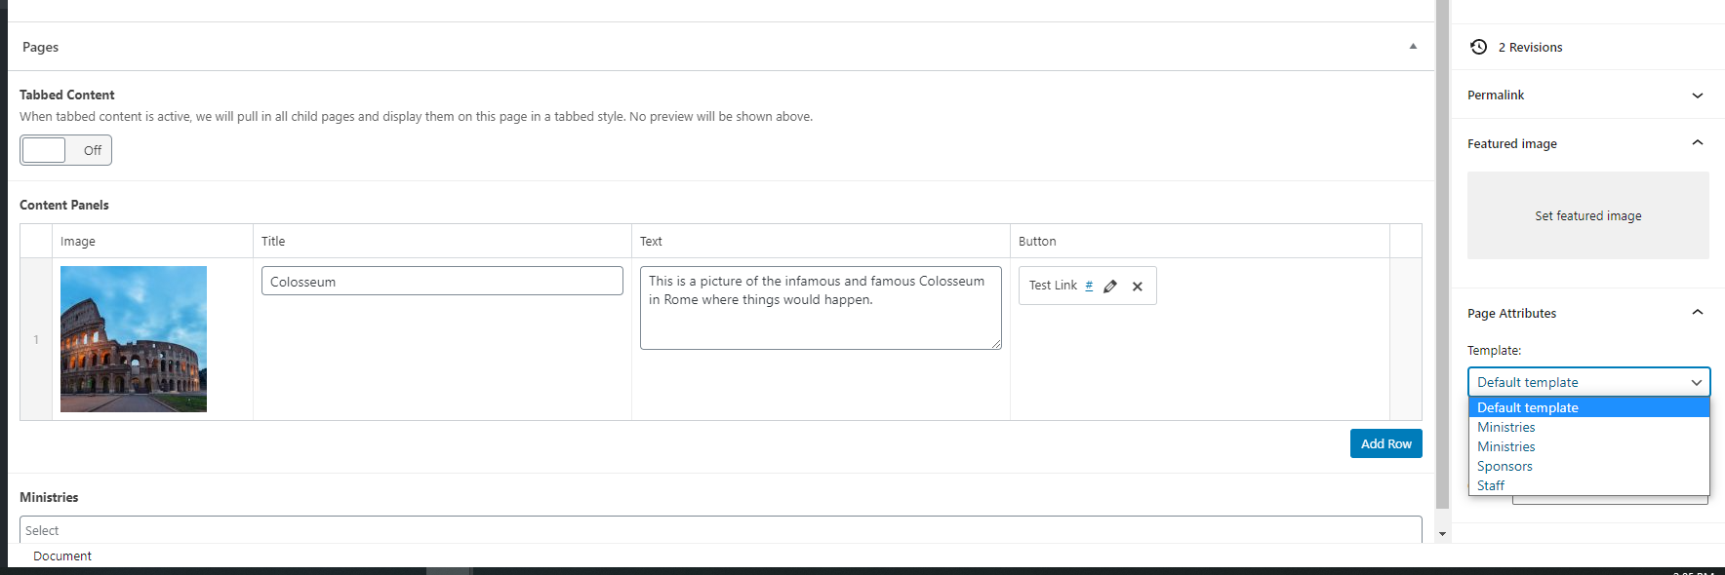The height and width of the screenshot is (575, 1725).
Task: Collapse the Featured image section
Action: click(1697, 143)
